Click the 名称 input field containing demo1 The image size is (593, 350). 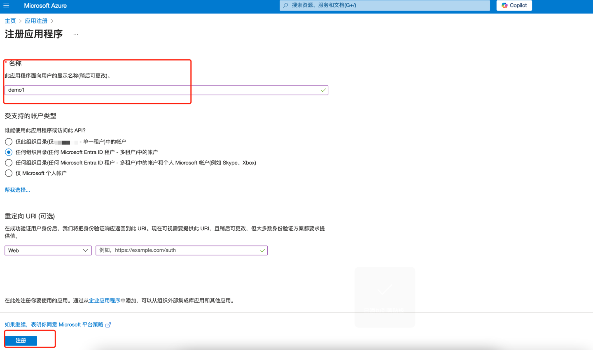coord(165,90)
